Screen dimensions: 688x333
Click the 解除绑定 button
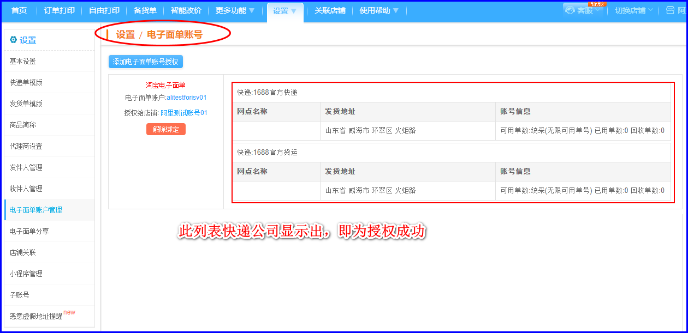pos(166,129)
